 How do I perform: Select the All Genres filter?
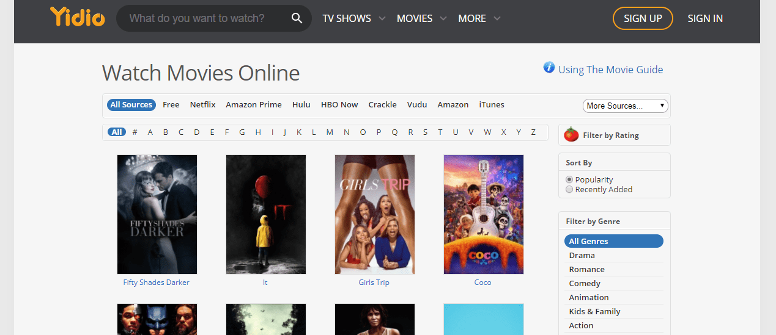pos(614,241)
